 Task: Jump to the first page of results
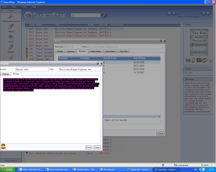point(169,13)
